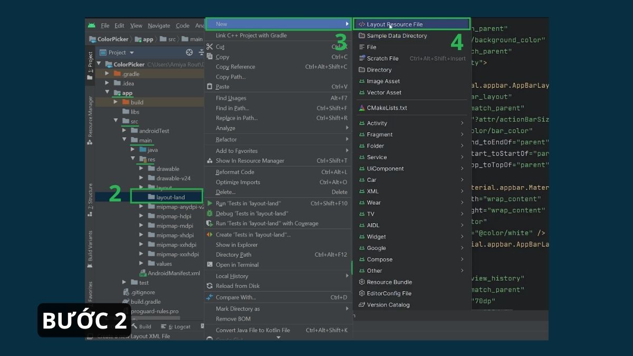Click the Android Studio logo icon
The height and width of the screenshot is (356, 633).
point(92,25)
